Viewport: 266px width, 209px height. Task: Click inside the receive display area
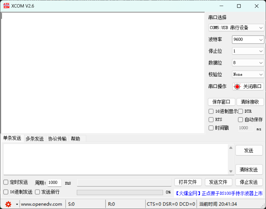tap(103, 73)
